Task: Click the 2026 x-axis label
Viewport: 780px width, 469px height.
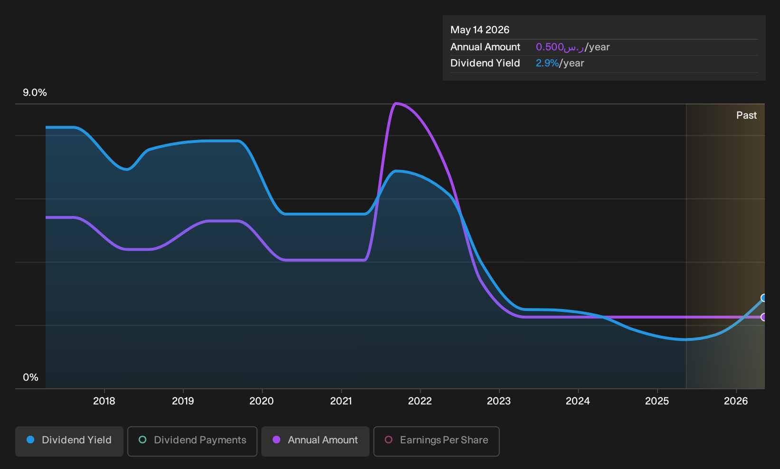Action: pos(736,401)
